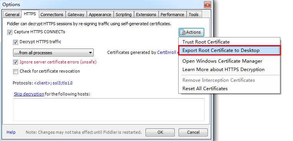Viewport: 293px width, 141px height.
Task: Choose Trust Root Certificate menu item
Action: pos(229,42)
